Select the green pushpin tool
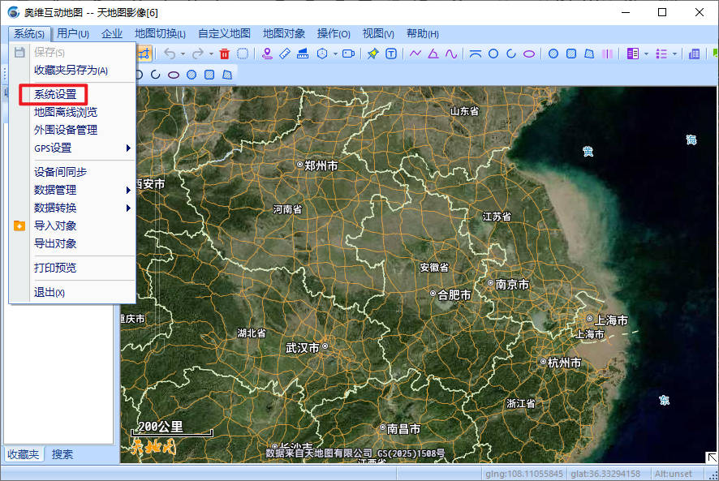This screenshot has height=481, width=719. (373, 54)
